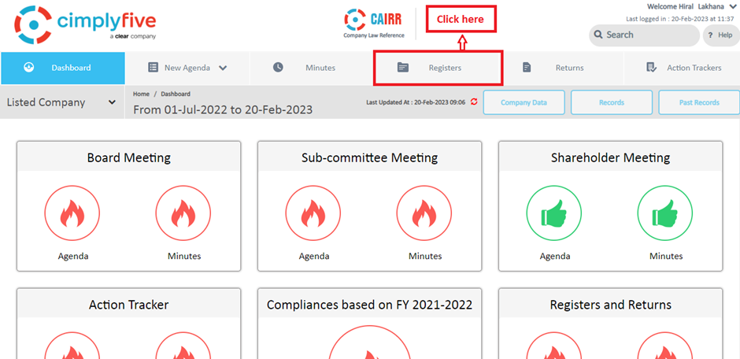Open Sub-committee Meeting Agenda fire icon
The height and width of the screenshot is (359, 740).
coord(313,213)
